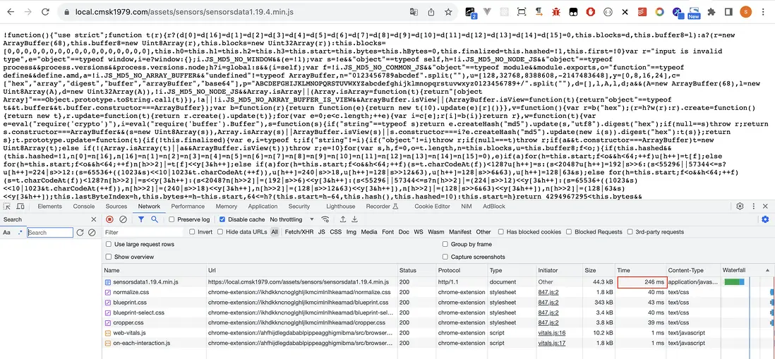Toggle Match Case 'Aa' option
Screen dimensions: 775x359
coord(7,233)
